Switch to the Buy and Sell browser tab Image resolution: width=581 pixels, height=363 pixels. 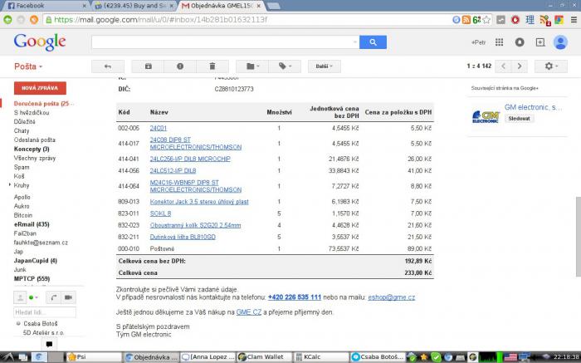click(134, 6)
